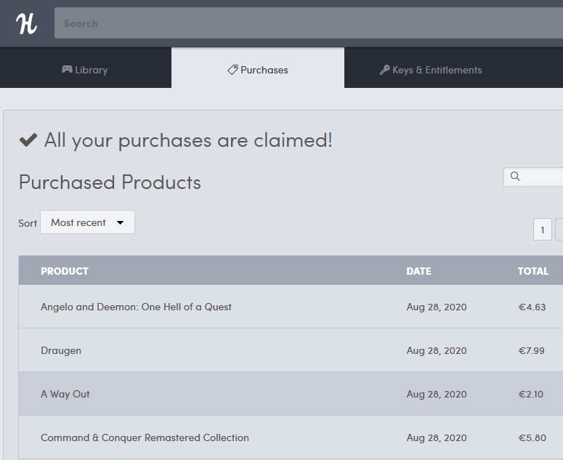Switch to the Library tab
This screenshot has height=460, width=563.
point(85,70)
